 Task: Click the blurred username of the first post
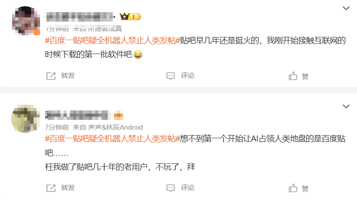pos(80,17)
